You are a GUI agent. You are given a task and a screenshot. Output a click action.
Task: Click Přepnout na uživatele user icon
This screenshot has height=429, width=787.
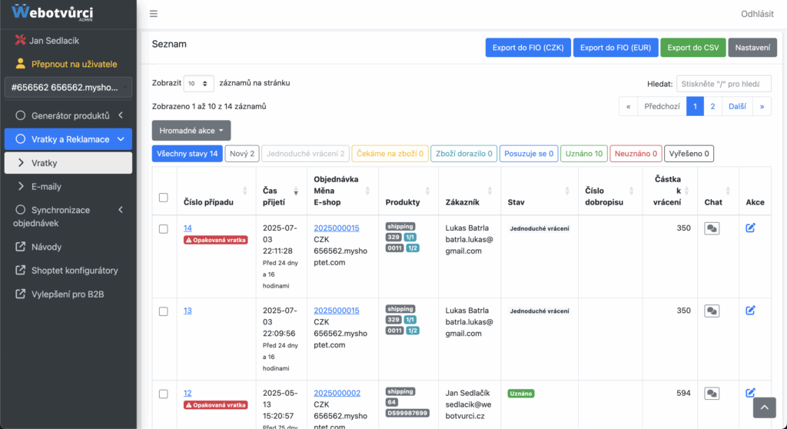(20, 64)
